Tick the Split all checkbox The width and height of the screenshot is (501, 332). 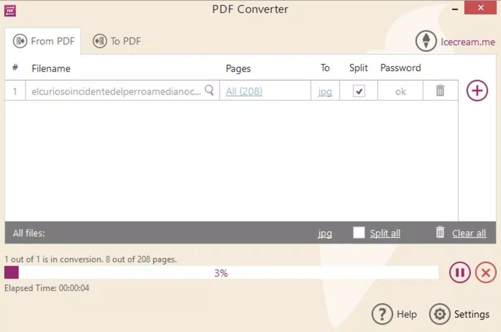pos(359,232)
